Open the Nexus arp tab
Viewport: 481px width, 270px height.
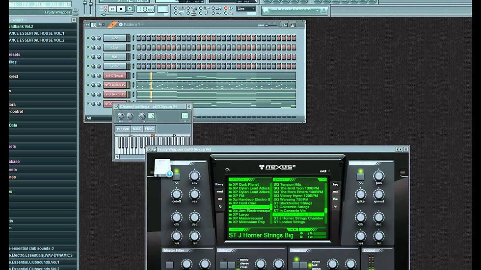coord(220,199)
